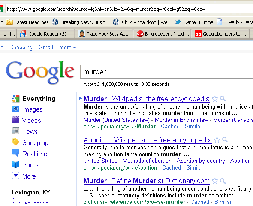Click the Books icon in sidebar
The image size is (253, 206).
pyautogui.click(x=15, y=164)
